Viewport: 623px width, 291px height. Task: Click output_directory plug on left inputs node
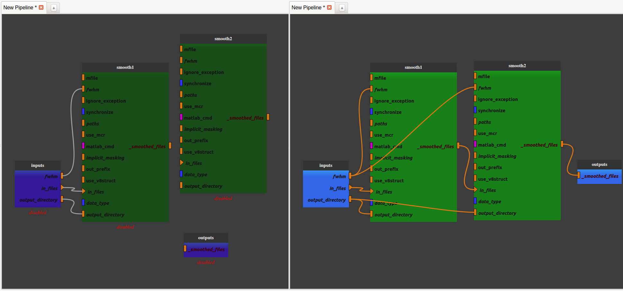62,199
